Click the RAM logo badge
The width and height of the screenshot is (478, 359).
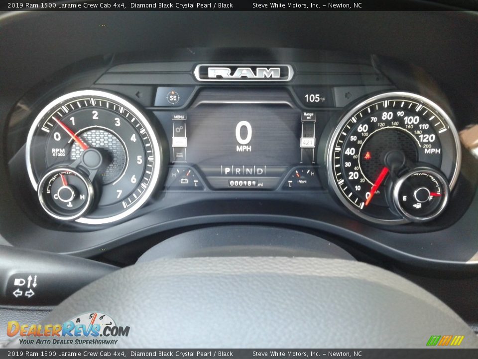pyautogui.click(x=243, y=73)
